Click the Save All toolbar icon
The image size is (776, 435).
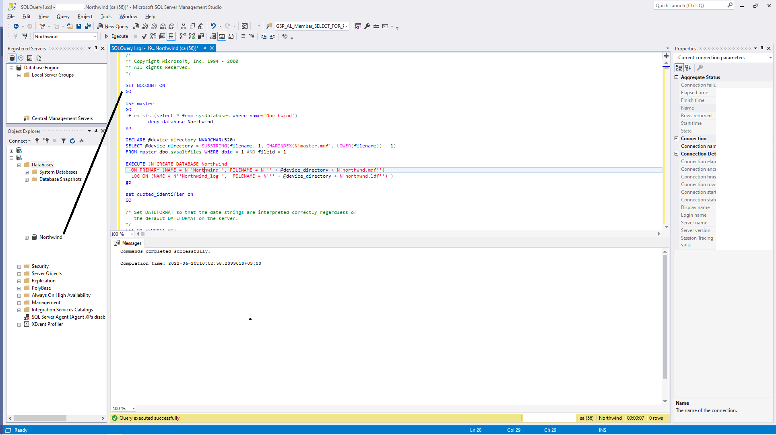88,26
